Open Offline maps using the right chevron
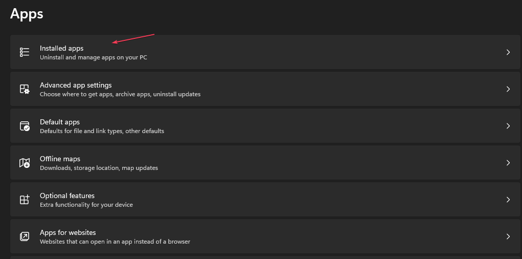This screenshot has height=259, width=522. pos(508,163)
